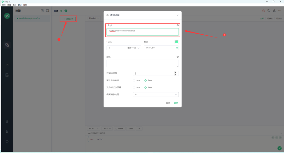Viewport: 284px width, 153px height.
Task: Switch to the 已接收 message filter tab
Action: pyautogui.click(x=270, y=18)
